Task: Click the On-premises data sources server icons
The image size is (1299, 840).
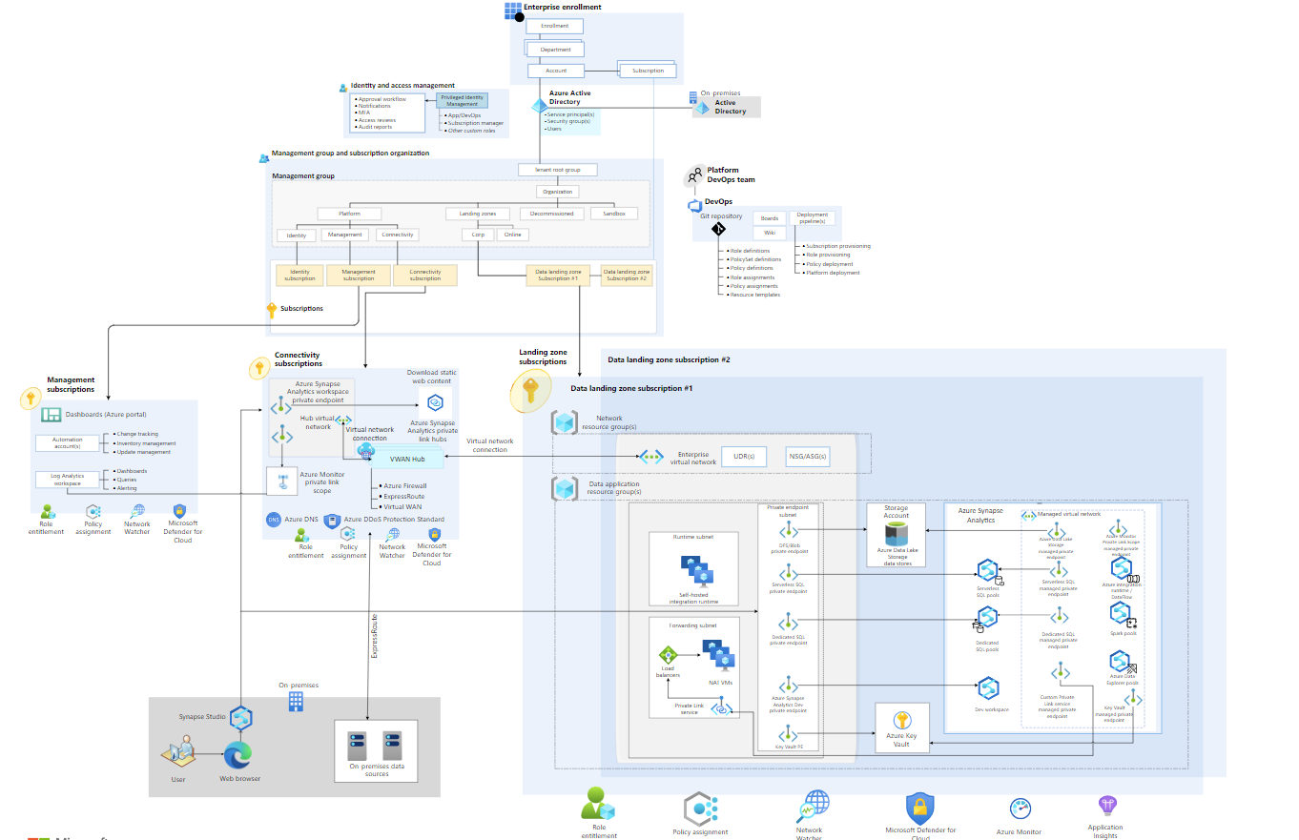Action: 374,745
